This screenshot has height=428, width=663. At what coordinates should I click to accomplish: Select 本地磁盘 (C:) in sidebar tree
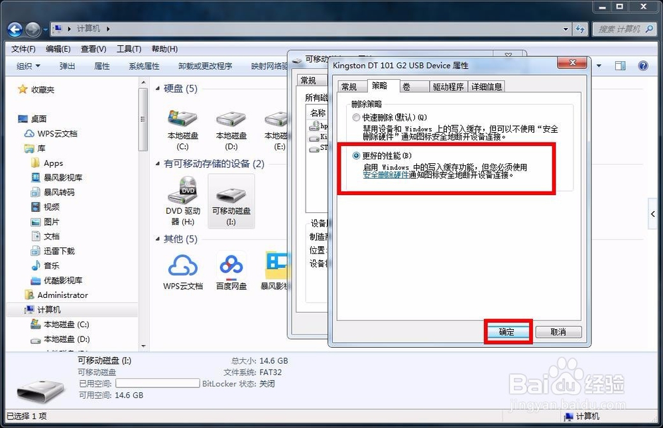[60, 324]
